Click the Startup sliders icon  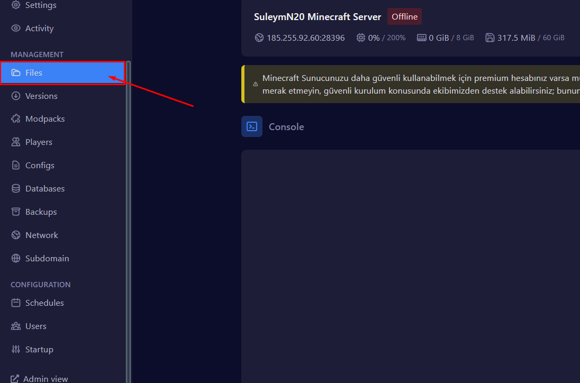pyautogui.click(x=15, y=349)
